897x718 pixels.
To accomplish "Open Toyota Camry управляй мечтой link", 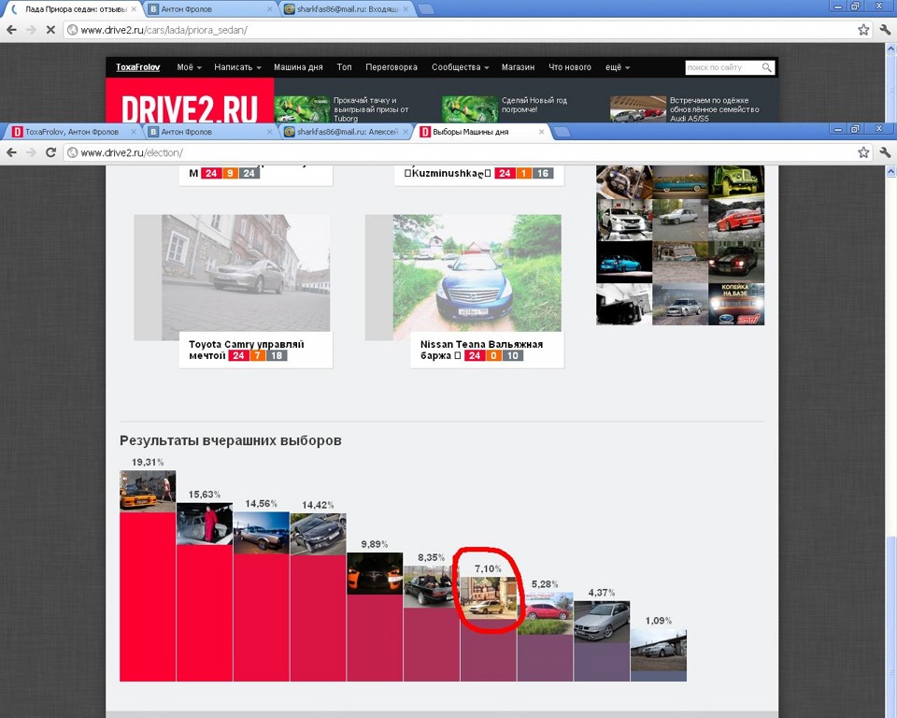I will (247, 350).
